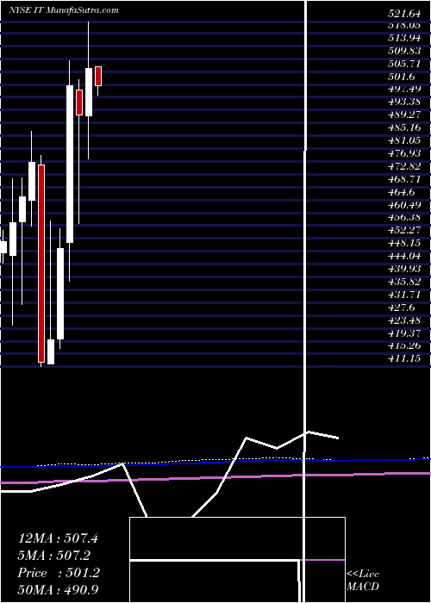
Task: Click the Live MACD label
Action: tap(363, 581)
